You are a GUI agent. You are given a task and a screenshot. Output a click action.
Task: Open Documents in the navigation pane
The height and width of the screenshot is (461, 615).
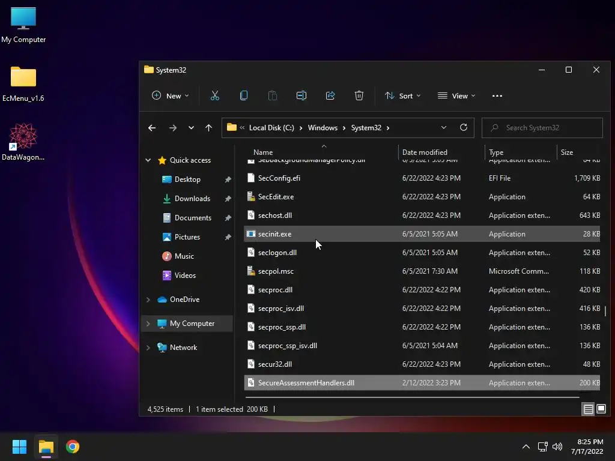193,218
